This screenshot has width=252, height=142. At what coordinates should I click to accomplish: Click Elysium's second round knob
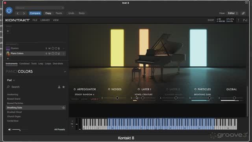coord(56,49)
